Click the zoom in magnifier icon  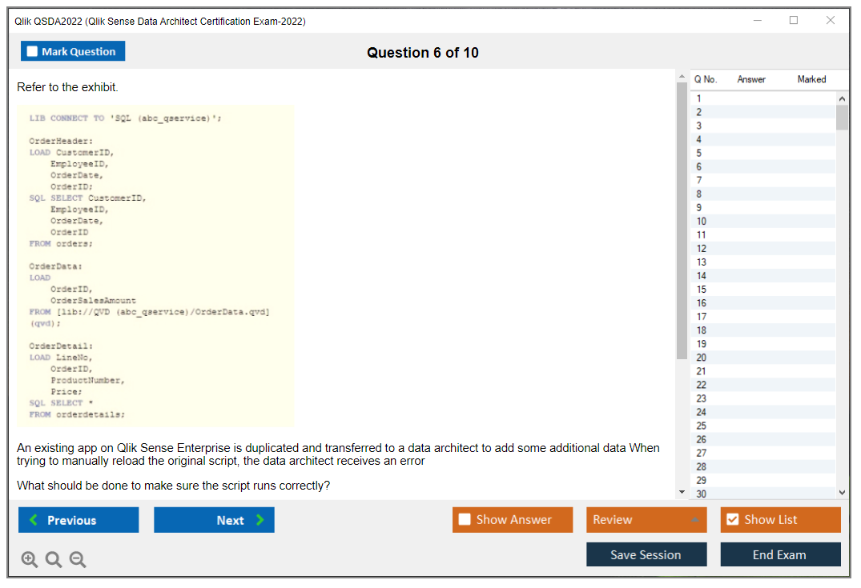[x=29, y=560]
